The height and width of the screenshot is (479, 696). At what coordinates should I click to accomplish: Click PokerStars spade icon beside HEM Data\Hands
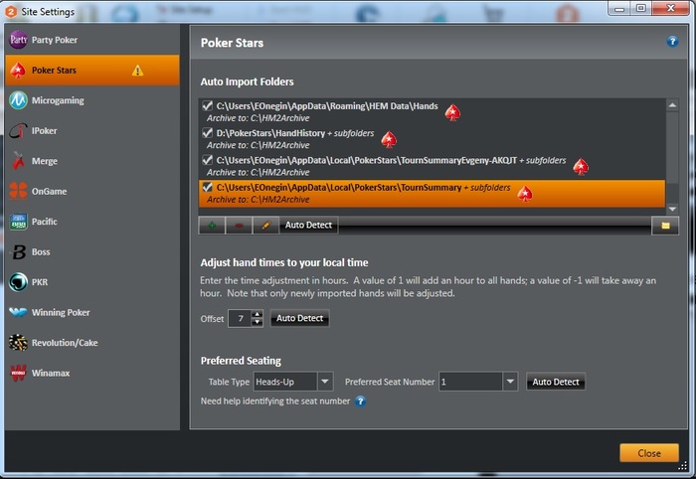(x=452, y=112)
